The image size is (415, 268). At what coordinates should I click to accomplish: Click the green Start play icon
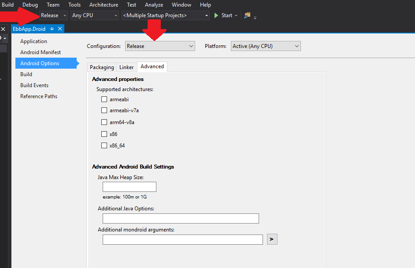[x=216, y=15]
